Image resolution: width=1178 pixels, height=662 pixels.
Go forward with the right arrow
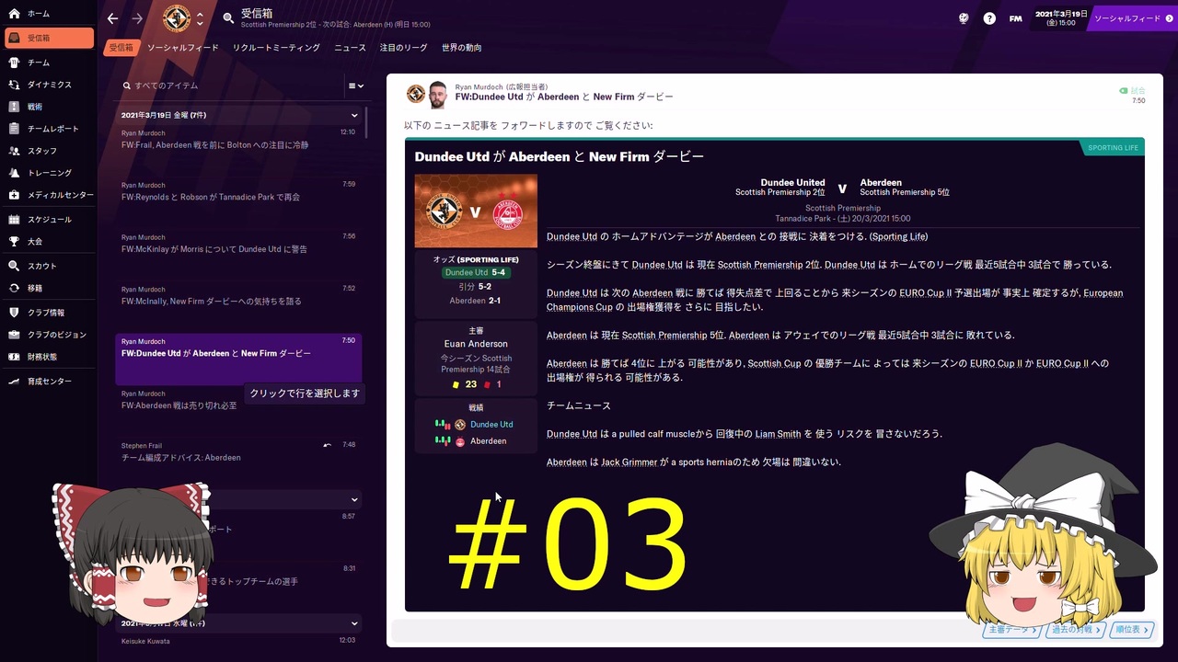137,18
